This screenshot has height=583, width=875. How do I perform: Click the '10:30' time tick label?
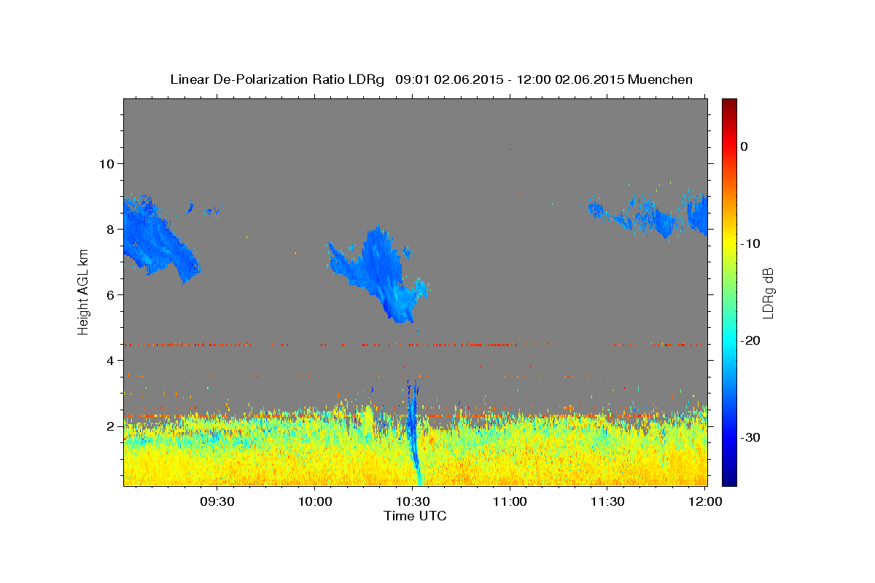pyautogui.click(x=413, y=501)
